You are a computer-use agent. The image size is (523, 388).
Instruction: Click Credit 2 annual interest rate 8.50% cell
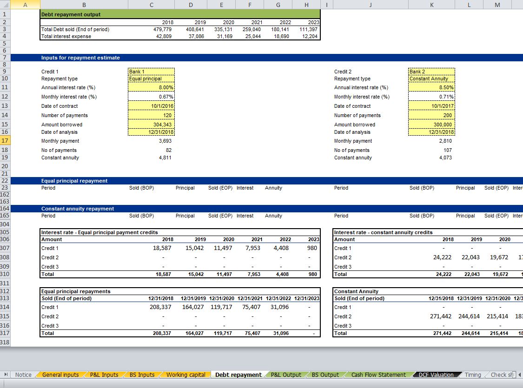pyautogui.click(x=431, y=87)
